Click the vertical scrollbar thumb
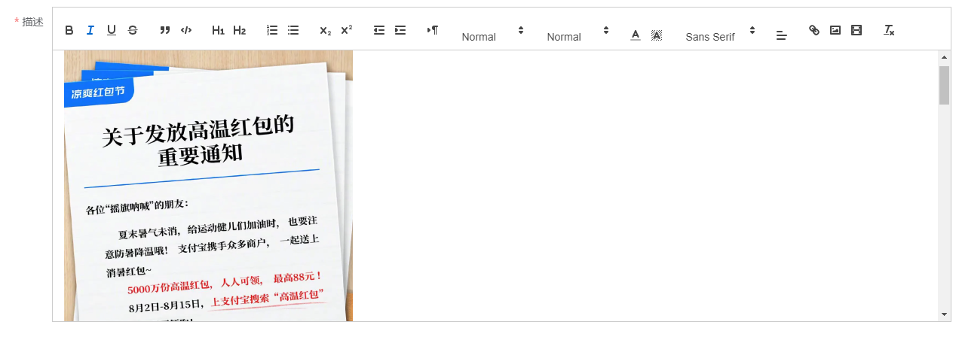Screen dimensions: 959x343 pos(944,85)
